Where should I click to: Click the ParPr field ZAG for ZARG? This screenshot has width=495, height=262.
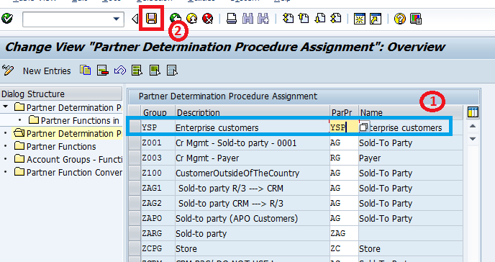(344, 234)
